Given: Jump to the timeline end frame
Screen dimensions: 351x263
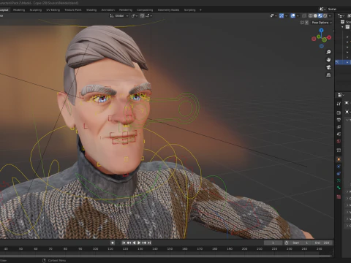Looking at the screenshot, I should tap(149, 243).
